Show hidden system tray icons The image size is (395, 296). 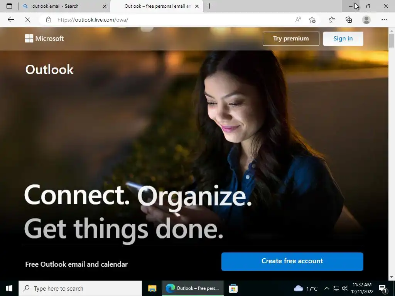[x=326, y=288]
